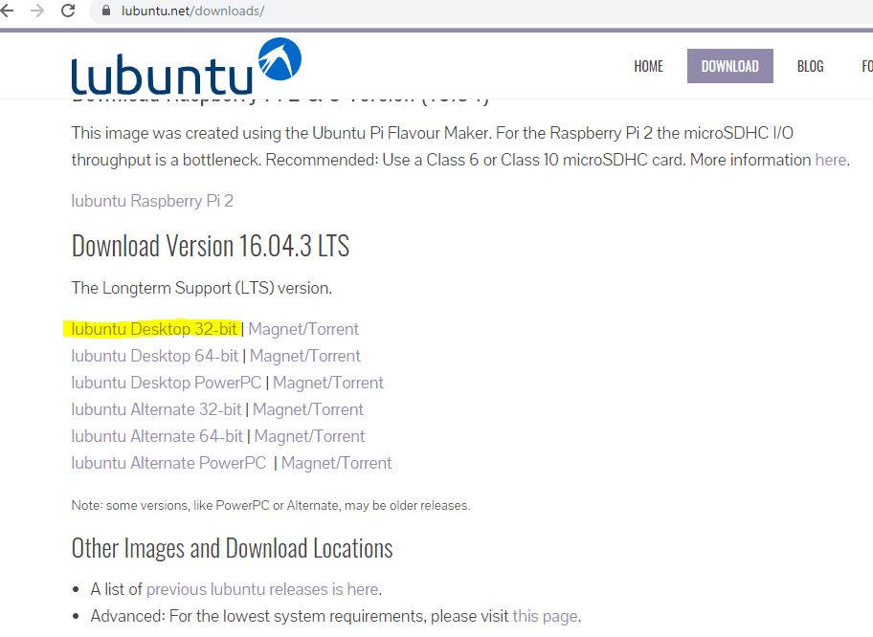Download lubuntu Alternate 64-bit
Viewport: 873px width, 637px height.
(x=157, y=436)
